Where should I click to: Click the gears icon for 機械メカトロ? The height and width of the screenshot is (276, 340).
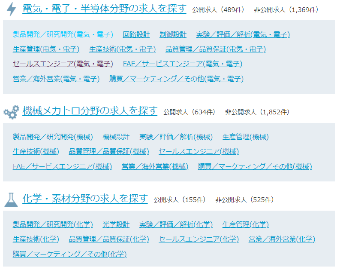(x=11, y=112)
